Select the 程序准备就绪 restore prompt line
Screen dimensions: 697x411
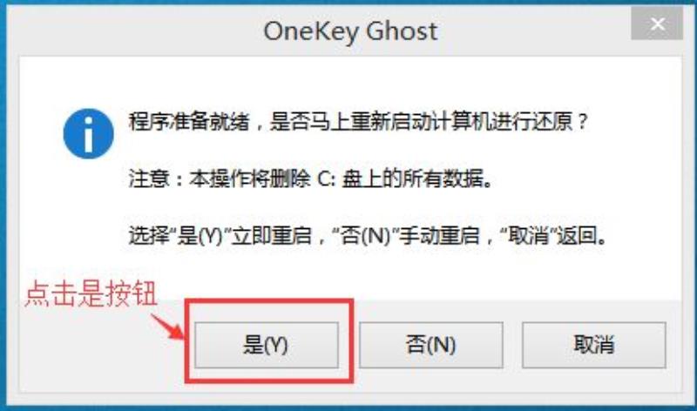pos(358,121)
